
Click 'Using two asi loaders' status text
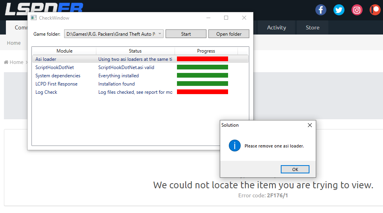click(x=135, y=59)
